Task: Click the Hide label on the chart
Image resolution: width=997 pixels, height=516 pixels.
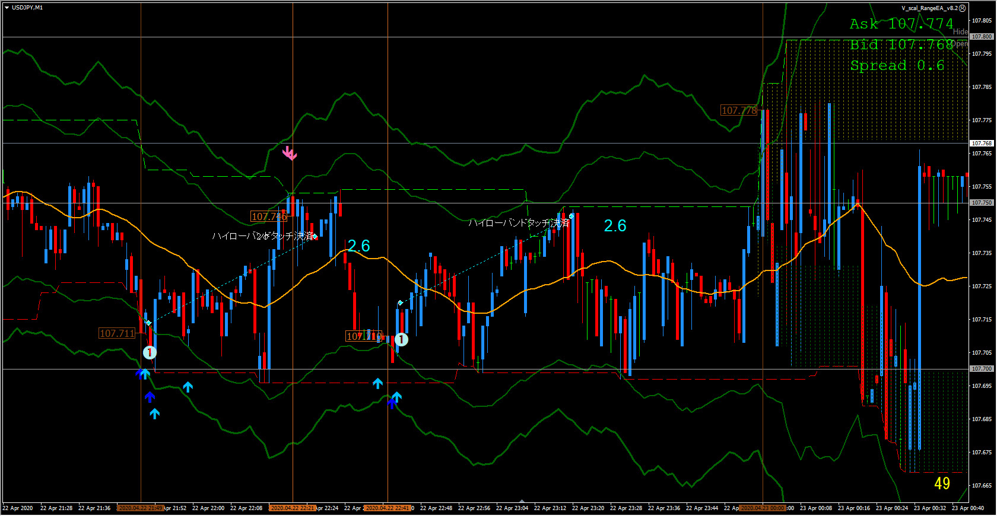Action: click(x=960, y=31)
